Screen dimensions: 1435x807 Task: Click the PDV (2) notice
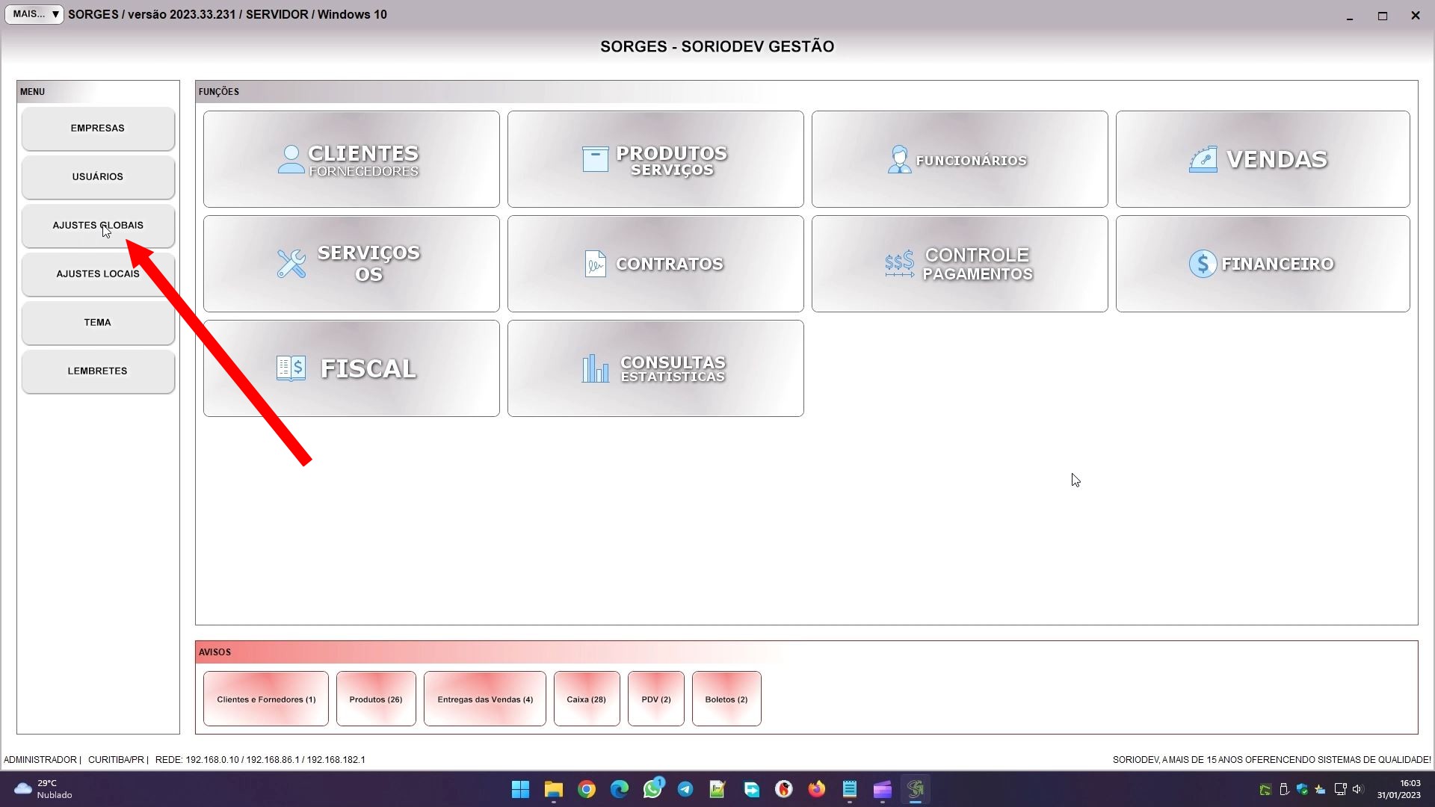coord(656,699)
